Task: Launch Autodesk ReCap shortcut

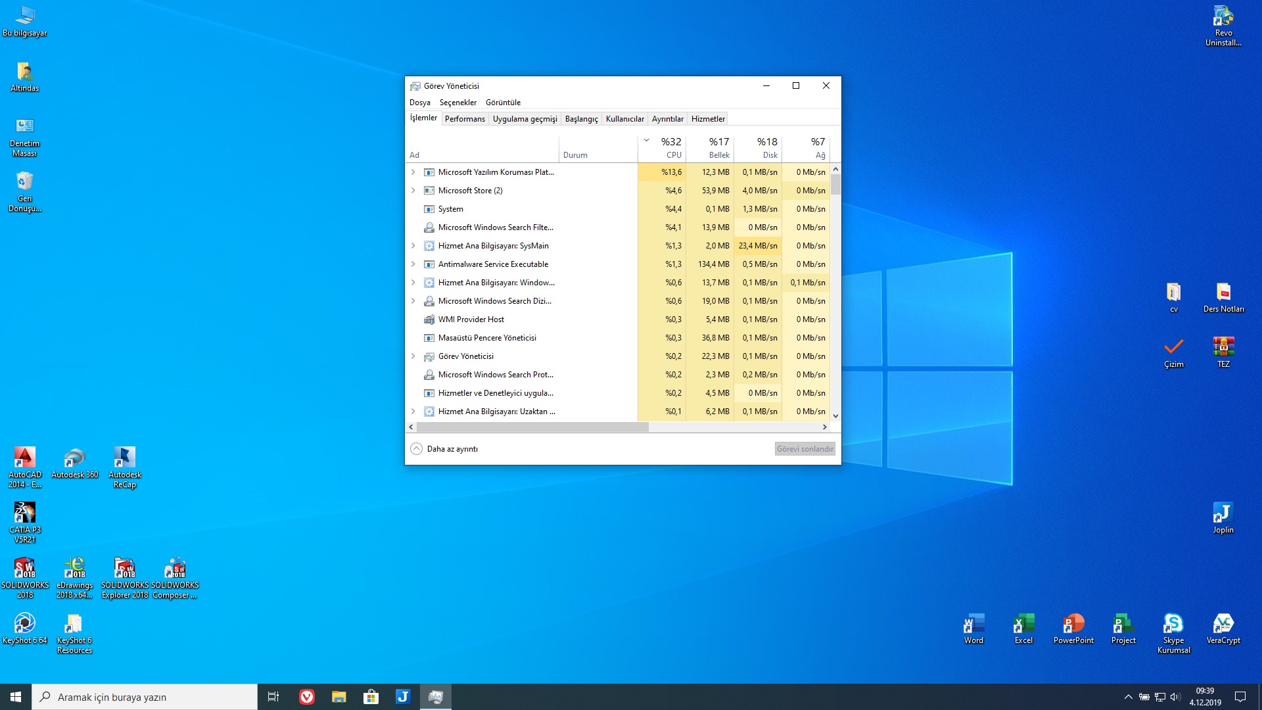Action: pyautogui.click(x=125, y=467)
